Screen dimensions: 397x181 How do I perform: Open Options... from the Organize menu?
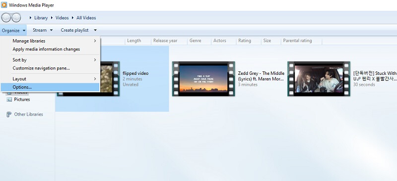coord(50,87)
